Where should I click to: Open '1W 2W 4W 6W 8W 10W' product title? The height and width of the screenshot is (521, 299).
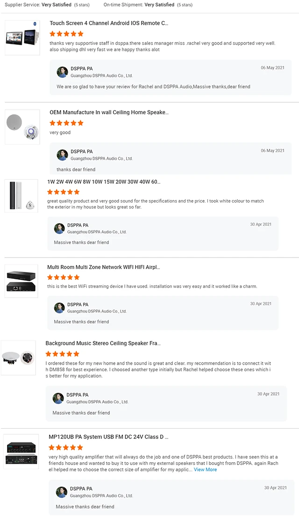(104, 182)
